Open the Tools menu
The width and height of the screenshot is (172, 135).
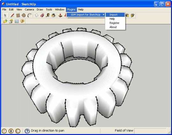[x=49, y=10]
